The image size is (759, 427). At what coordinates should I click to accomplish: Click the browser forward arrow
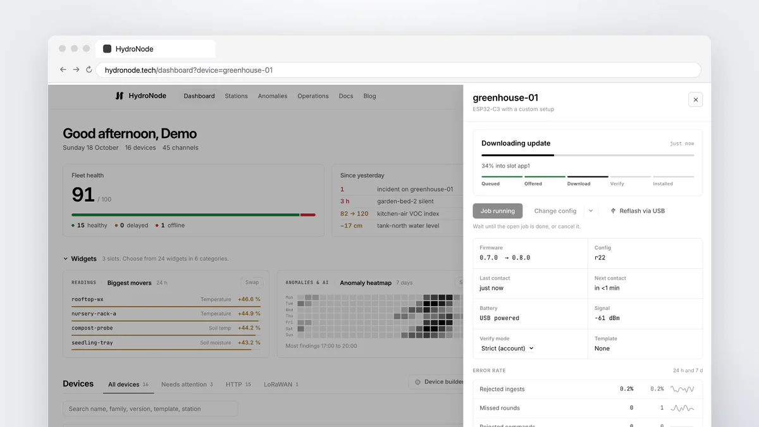point(76,70)
